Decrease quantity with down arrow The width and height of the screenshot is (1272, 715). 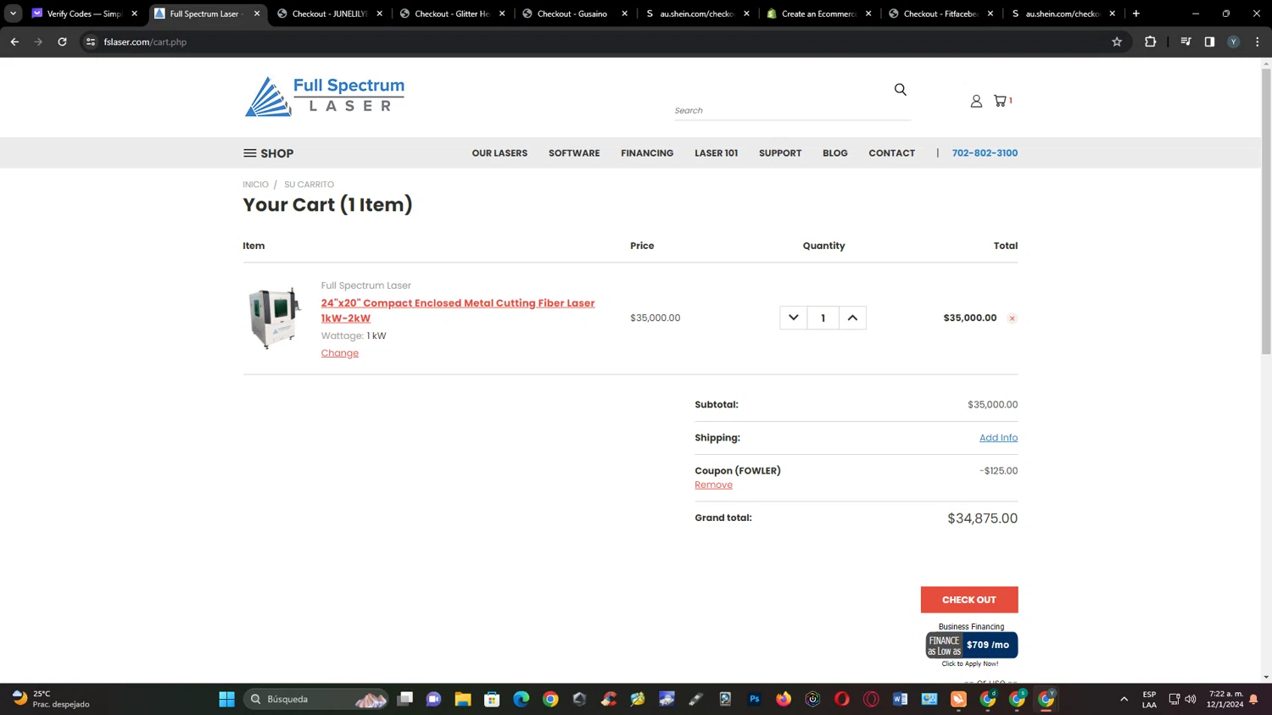coord(793,318)
